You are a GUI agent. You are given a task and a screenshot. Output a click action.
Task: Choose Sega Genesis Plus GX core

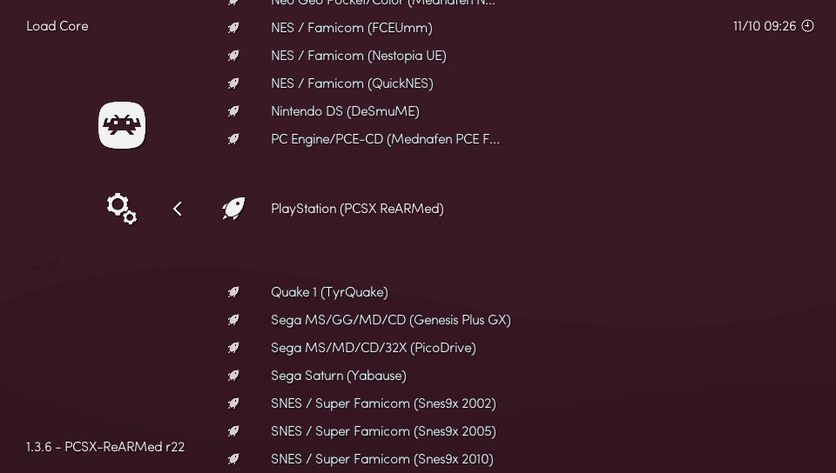(x=390, y=320)
